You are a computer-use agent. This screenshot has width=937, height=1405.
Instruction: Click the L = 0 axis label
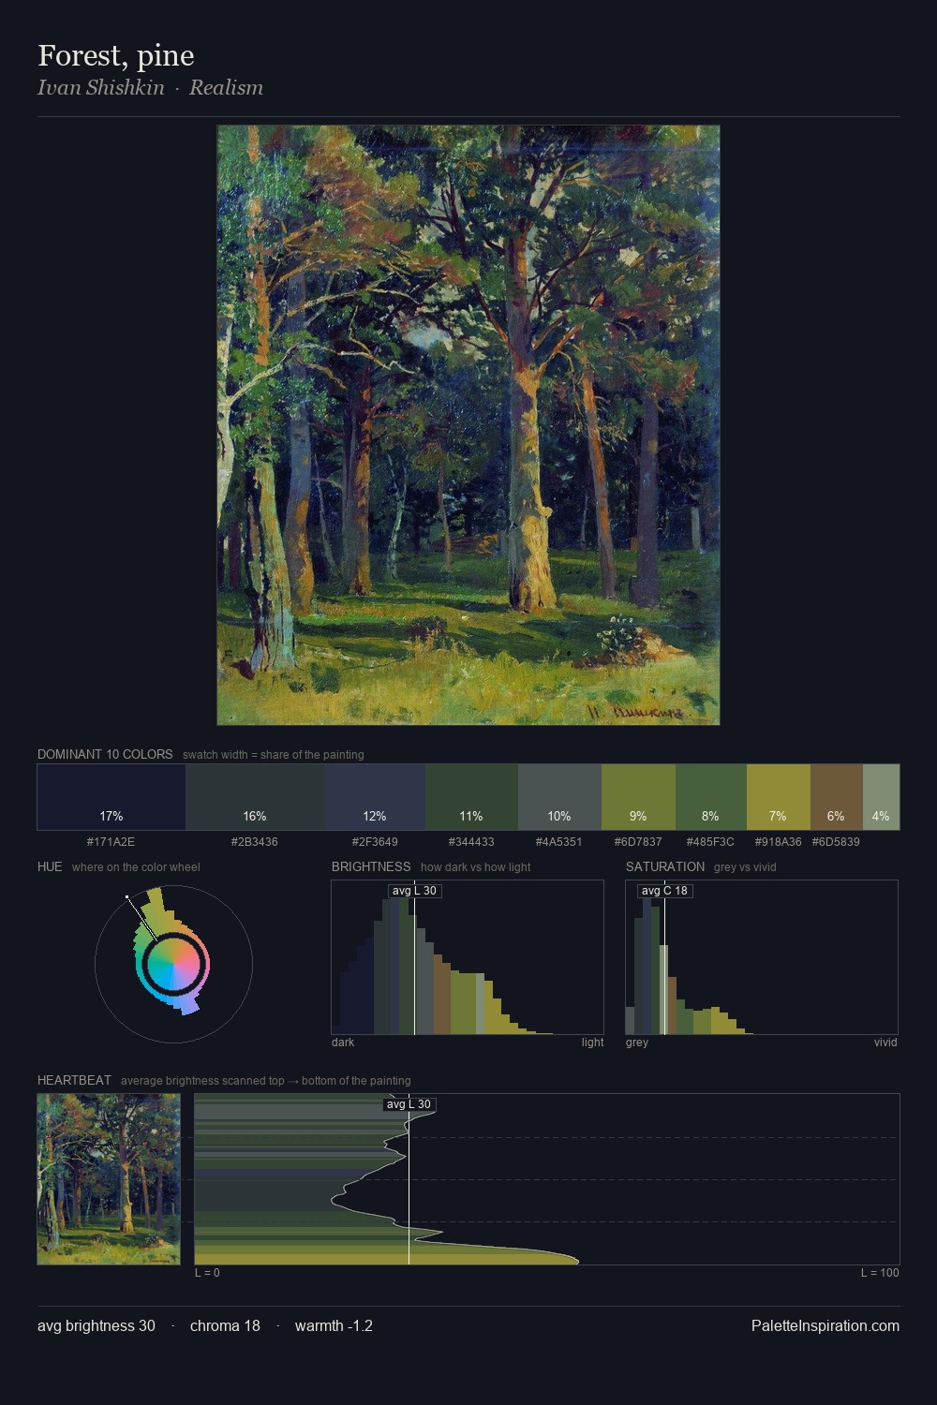point(207,1273)
